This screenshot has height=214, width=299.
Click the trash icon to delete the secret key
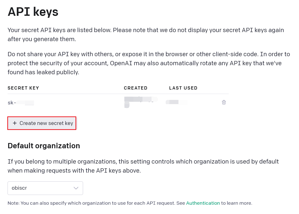pos(224,102)
